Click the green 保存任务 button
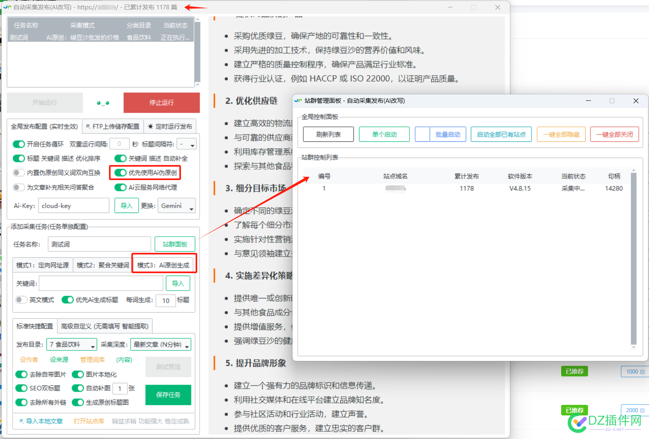Image resolution: width=649 pixels, height=439 pixels. (x=168, y=395)
